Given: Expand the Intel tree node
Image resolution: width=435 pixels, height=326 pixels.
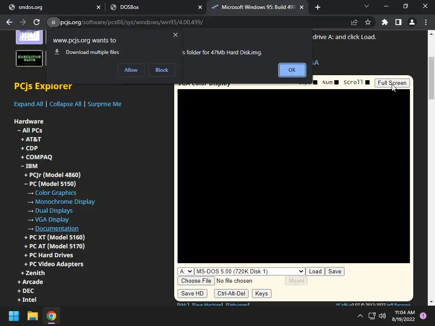Looking at the screenshot, I should click(27, 300).
